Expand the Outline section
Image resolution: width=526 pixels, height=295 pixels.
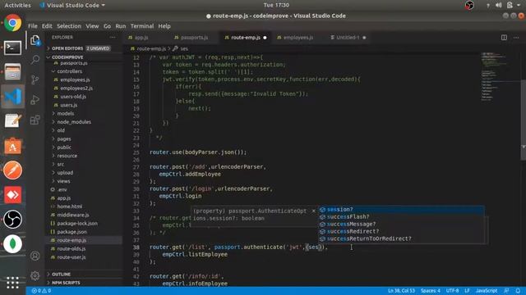(x=61, y=275)
